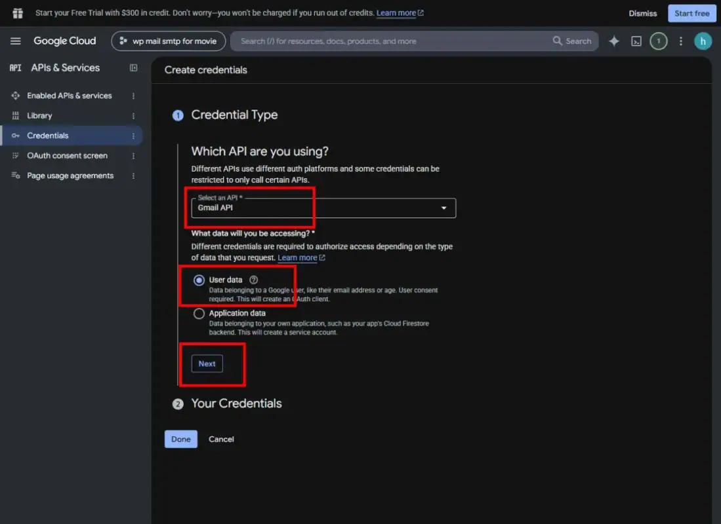Click the Gmail API dropdown arrow

pyautogui.click(x=443, y=208)
